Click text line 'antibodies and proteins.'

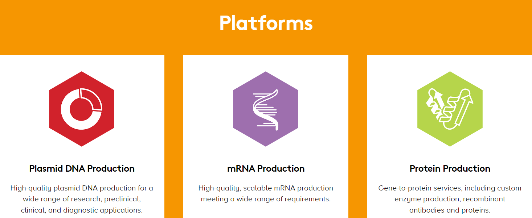[450, 210]
